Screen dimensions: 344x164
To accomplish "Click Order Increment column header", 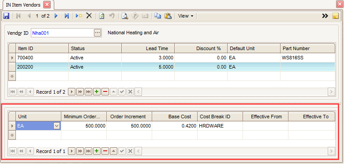I will [129, 117].
